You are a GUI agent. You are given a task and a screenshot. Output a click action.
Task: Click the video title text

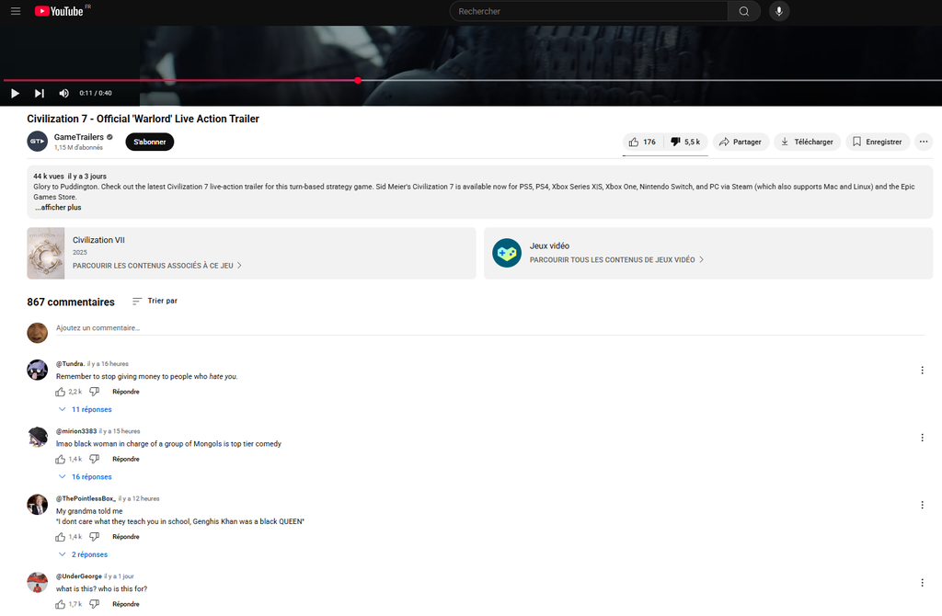(x=143, y=119)
